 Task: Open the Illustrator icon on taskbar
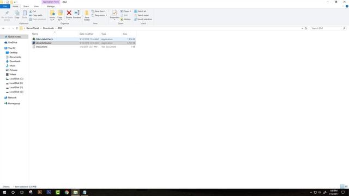pyautogui.click(x=40, y=192)
